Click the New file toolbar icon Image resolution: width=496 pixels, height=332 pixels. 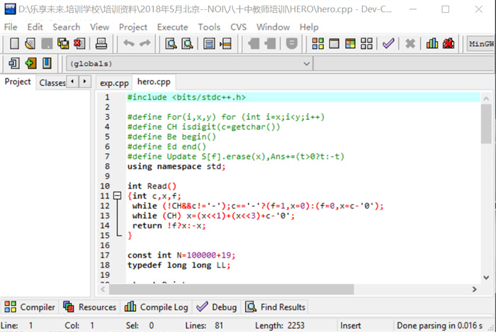tap(14, 43)
